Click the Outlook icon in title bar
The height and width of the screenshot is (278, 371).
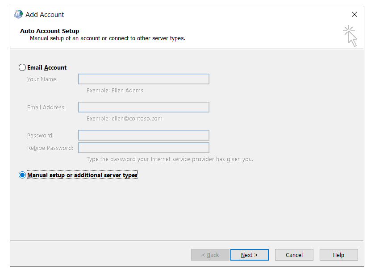(x=18, y=14)
